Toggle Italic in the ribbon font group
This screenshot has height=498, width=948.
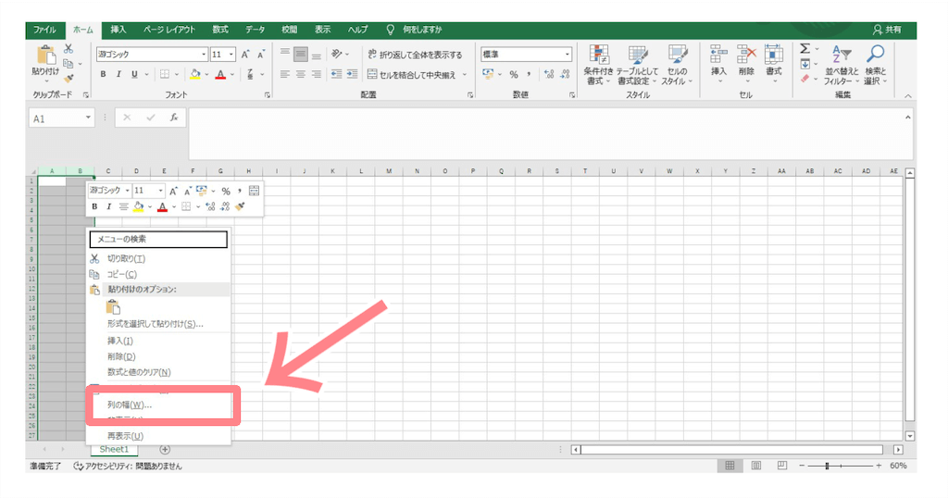coord(118,74)
